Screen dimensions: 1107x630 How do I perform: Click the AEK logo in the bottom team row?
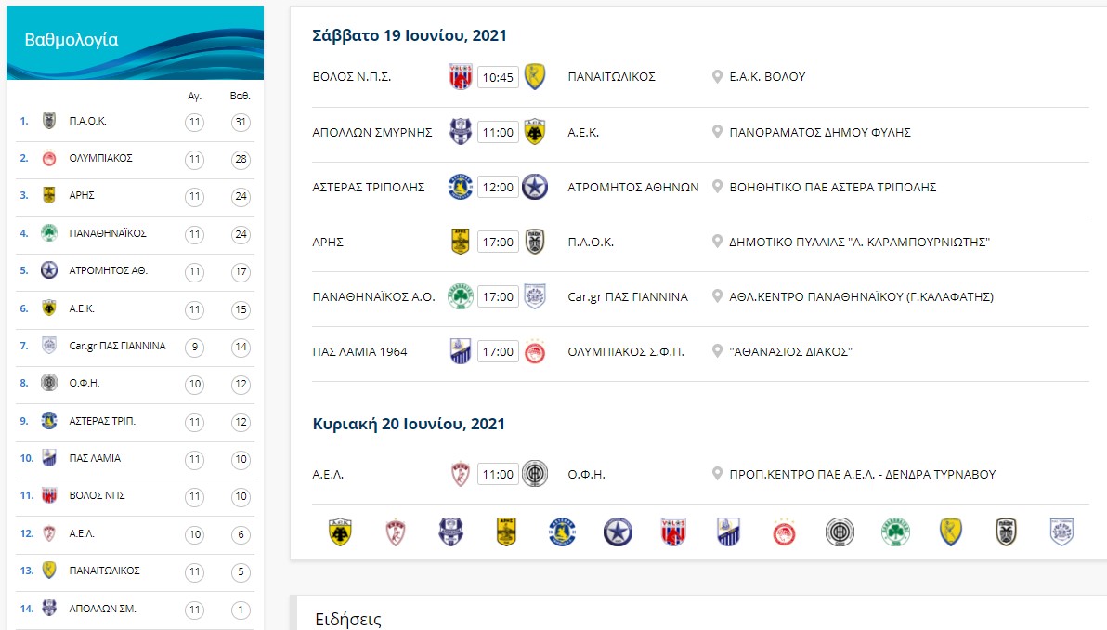340,532
